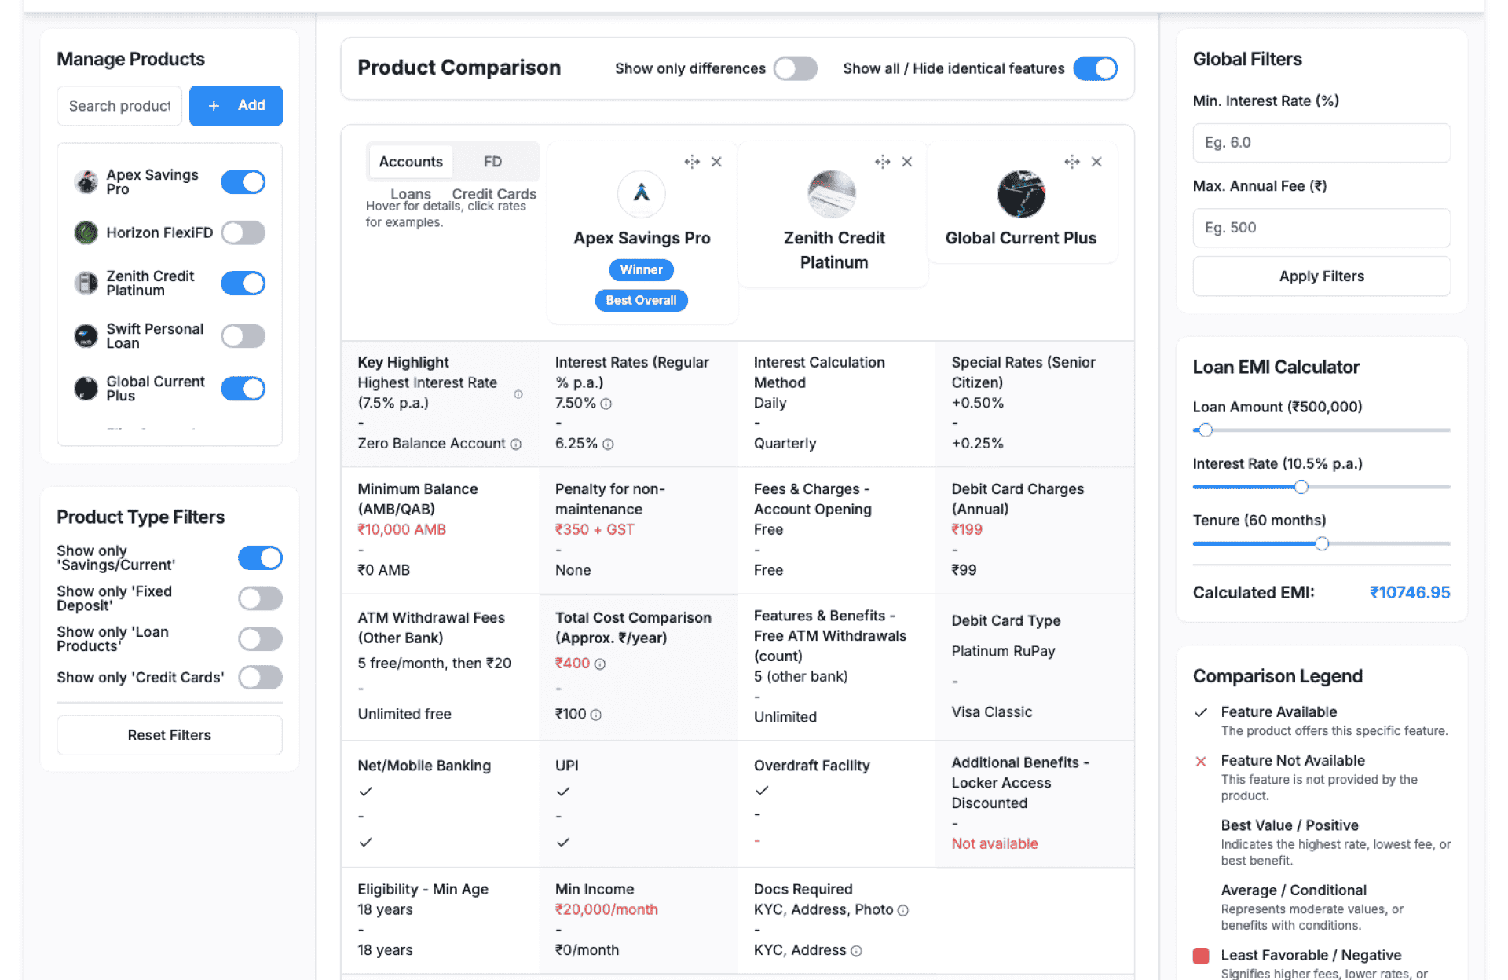Click info icon next to 7.50% interest rate
1508x980 pixels.
pos(606,404)
